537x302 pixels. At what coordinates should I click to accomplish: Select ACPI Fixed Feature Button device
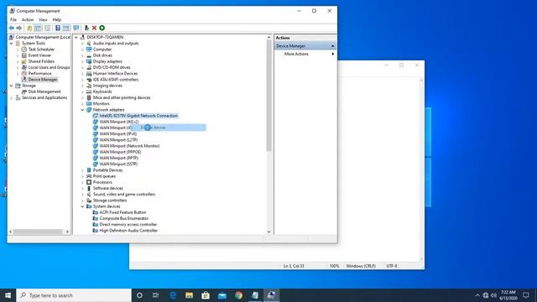123,212
